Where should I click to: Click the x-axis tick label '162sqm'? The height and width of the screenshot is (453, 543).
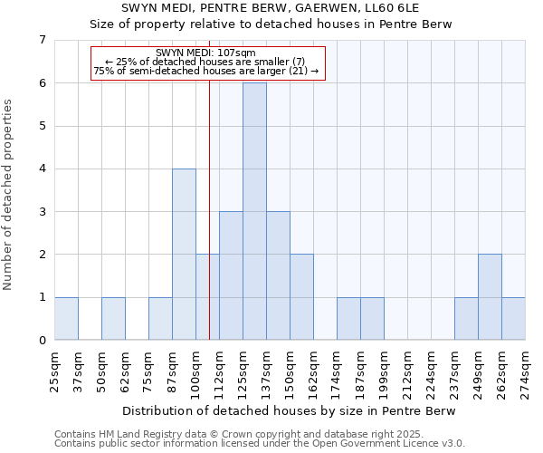click(x=314, y=375)
